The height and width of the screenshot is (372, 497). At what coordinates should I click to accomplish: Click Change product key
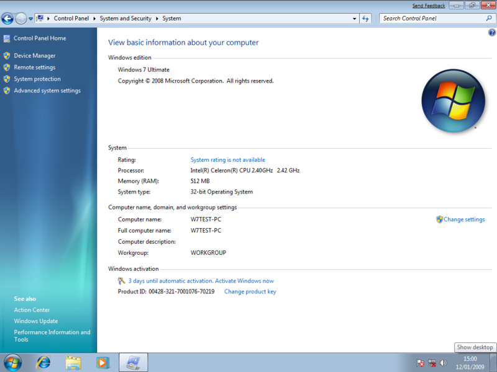(250, 291)
